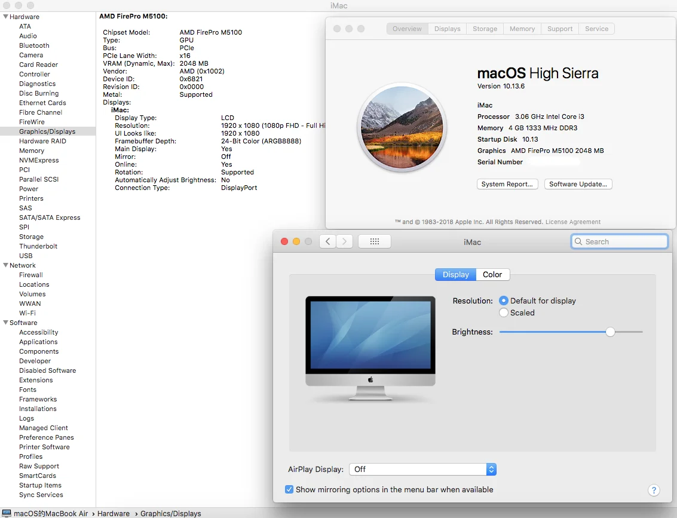Collapse the Software section triangle
The image size is (677, 518).
pos(5,323)
